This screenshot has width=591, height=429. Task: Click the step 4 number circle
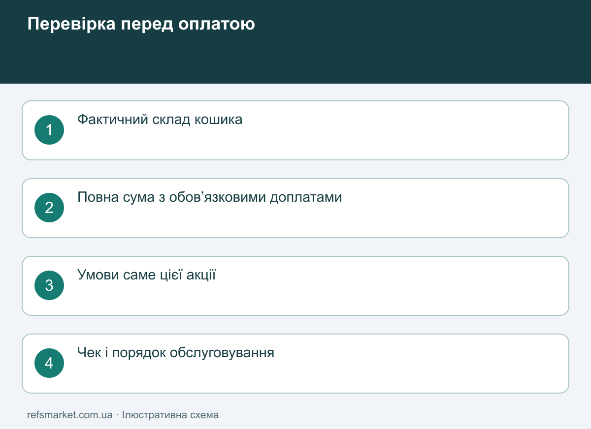[x=49, y=363]
